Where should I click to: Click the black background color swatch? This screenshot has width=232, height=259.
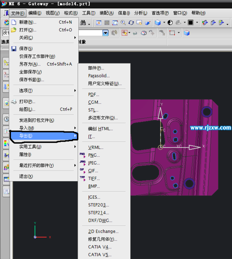tap(190, 23)
